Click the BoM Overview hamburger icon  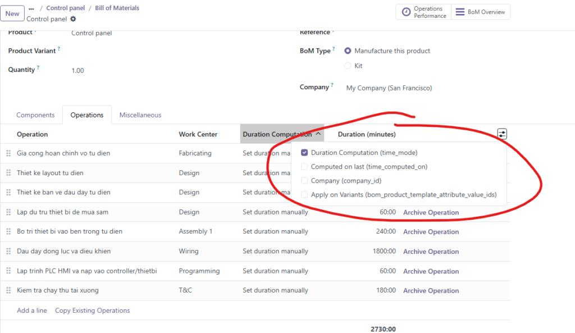(460, 12)
